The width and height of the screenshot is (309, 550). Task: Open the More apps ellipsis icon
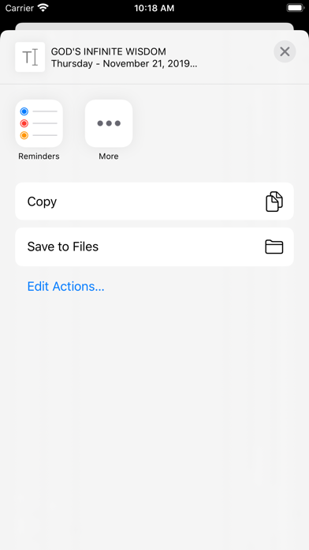pyautogui.click(x=109, y=123)
